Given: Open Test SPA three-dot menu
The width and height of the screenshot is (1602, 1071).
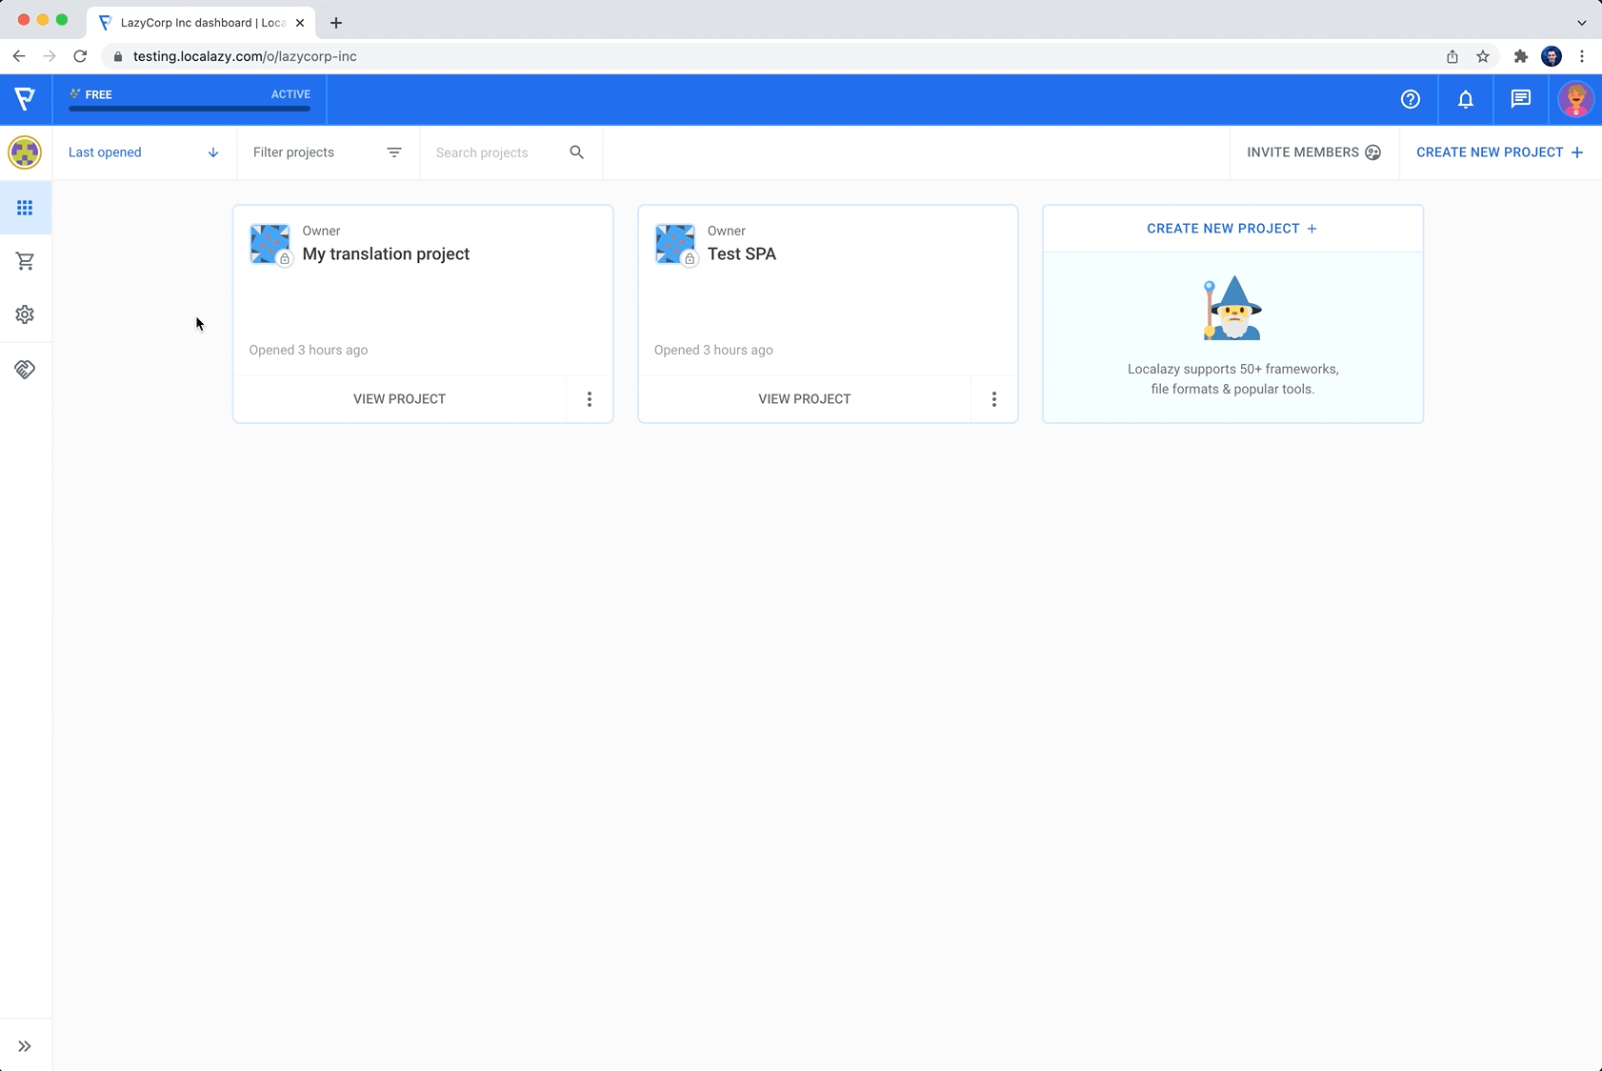Looking at the screenshot, I should tap(993, 399).
